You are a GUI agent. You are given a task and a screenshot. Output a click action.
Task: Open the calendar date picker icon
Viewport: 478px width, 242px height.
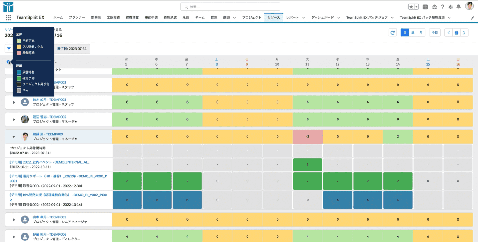pos(456,32)
